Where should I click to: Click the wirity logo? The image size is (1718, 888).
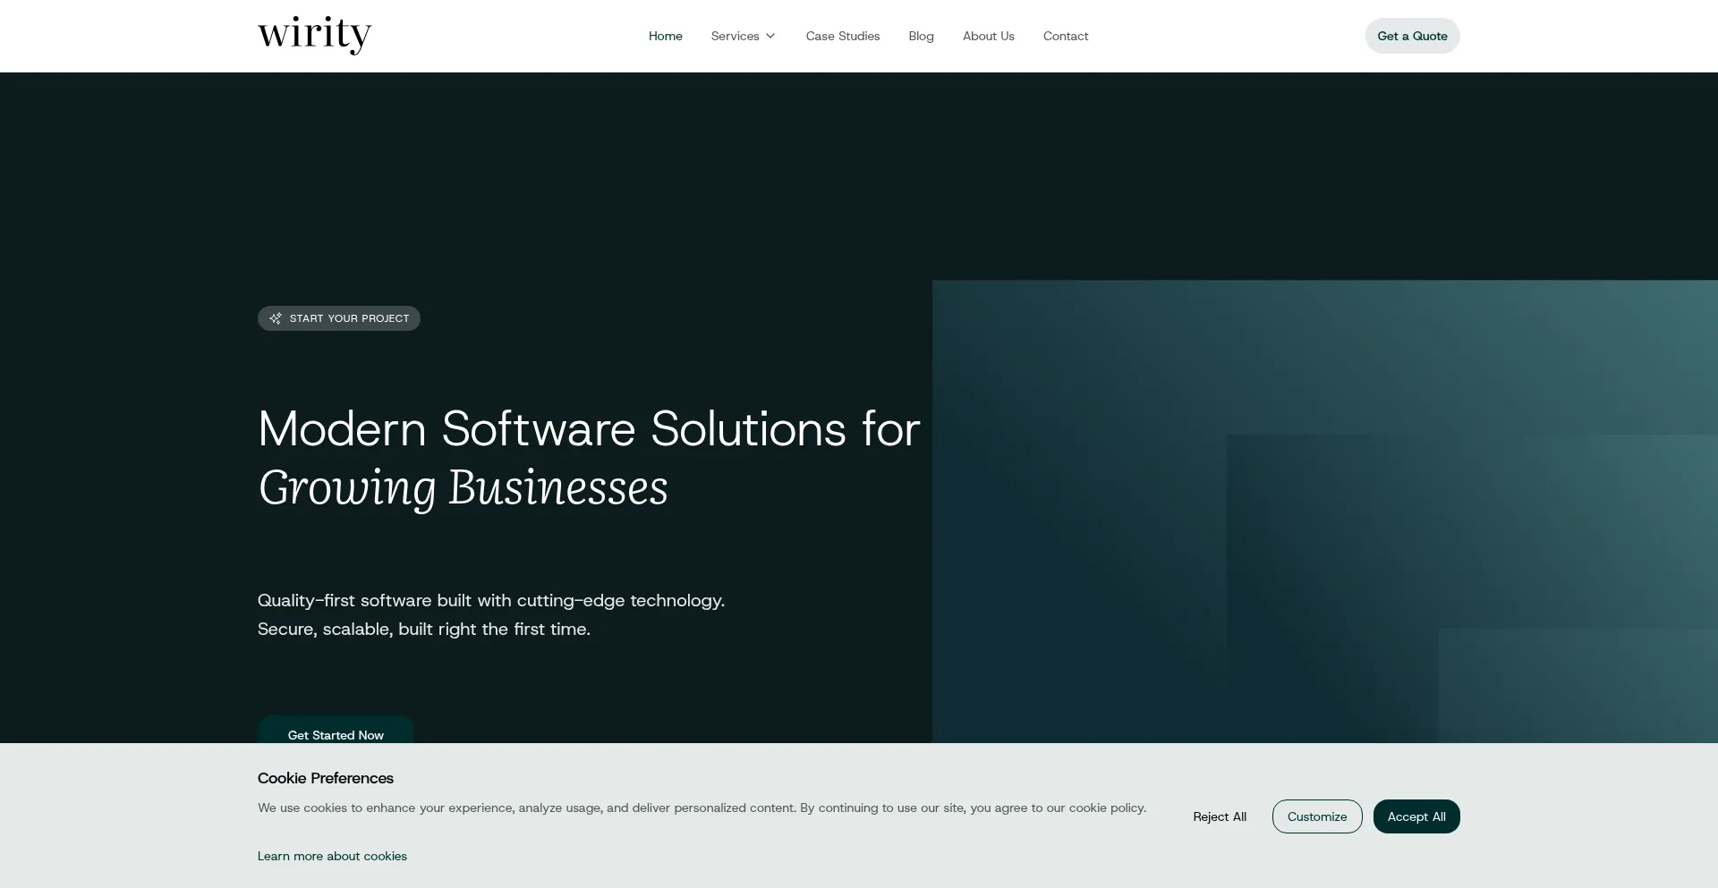pyautogui.click(x=314, y=36)
